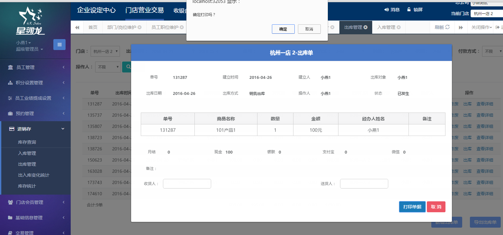Screen dimensions: 503x235
Task: Expand the 预约管理 menu
Action: pos(64,113)
